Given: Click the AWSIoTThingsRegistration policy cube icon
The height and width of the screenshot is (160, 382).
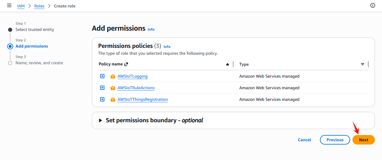Looking at the screenshot, I should (113, 100).
